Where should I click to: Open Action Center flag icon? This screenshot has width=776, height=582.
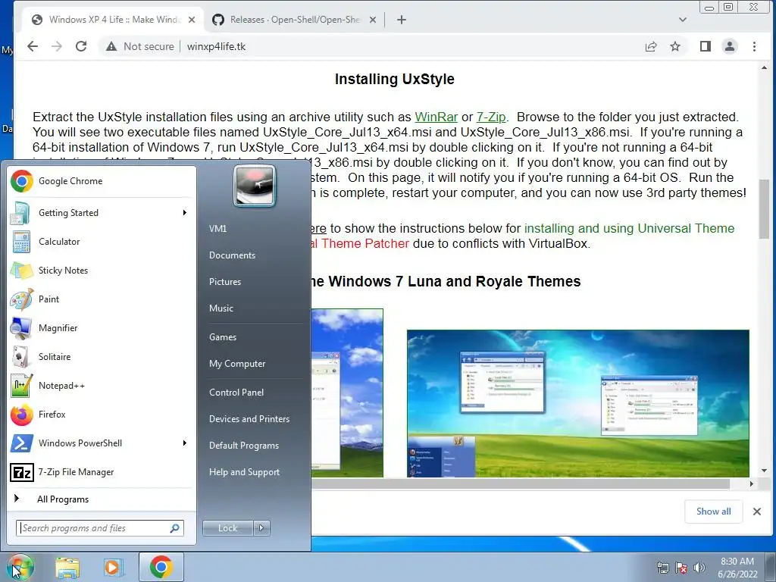[x=681, y=568]
